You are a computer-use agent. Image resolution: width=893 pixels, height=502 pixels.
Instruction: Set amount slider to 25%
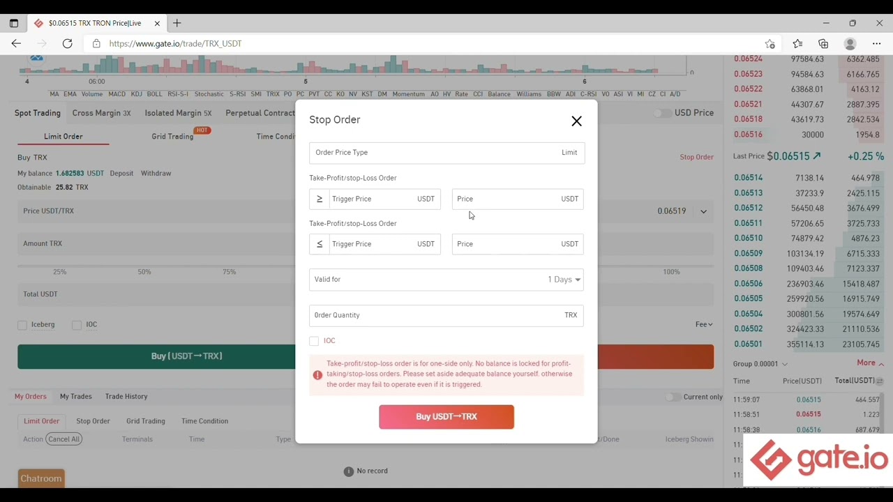point(59,272)
